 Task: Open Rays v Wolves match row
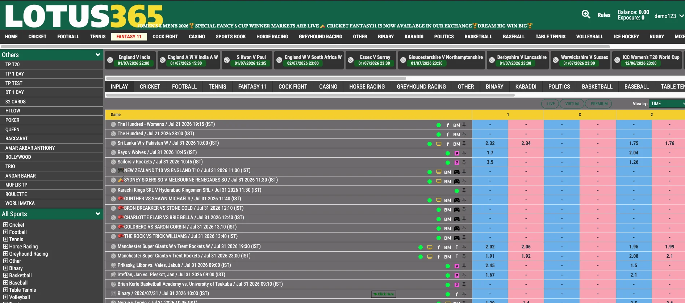[x=157, y=153]
